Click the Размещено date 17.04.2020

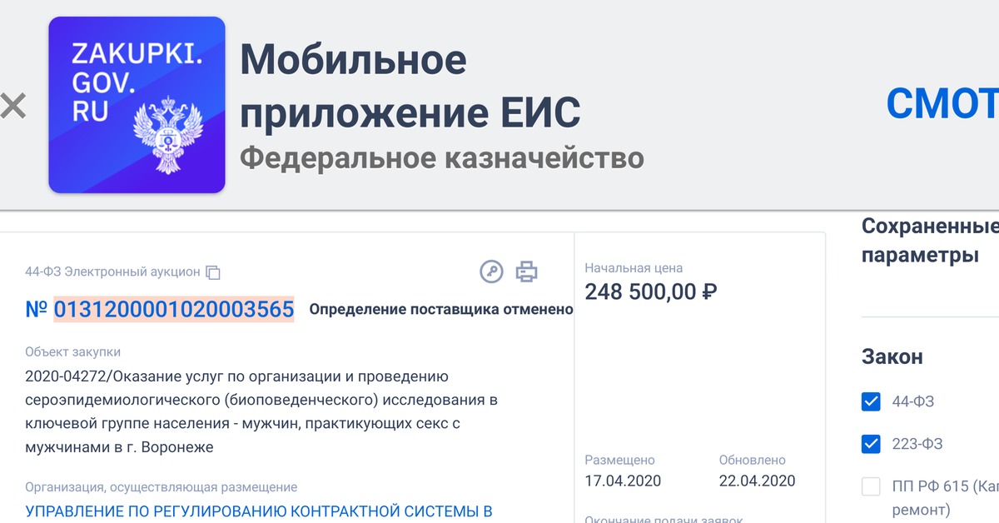click(x=623, y=481)
